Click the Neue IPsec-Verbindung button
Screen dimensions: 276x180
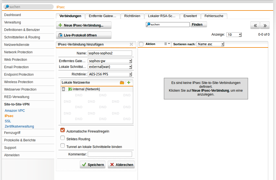click(84, 25)
